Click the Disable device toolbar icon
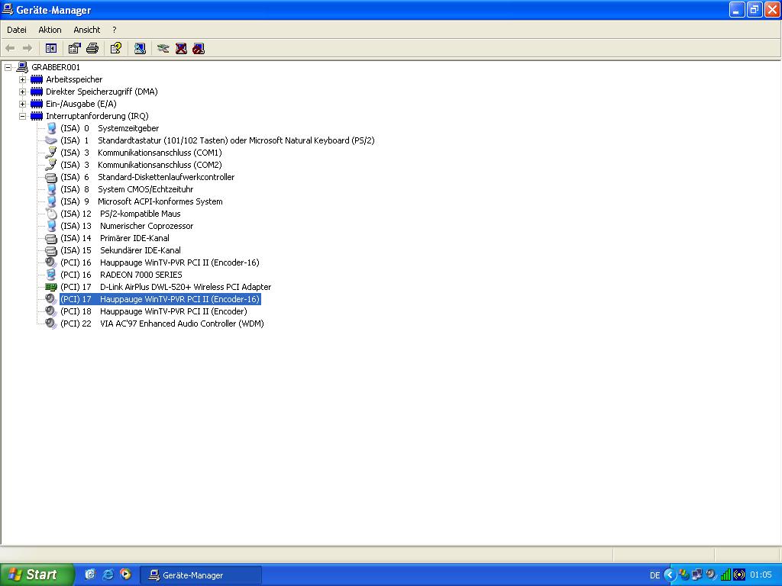The width and height of the screenshot is (782, 586). [199, 48]
